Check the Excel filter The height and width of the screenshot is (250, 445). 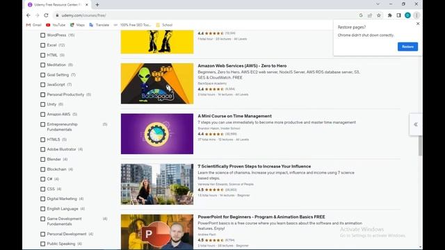(x=43, y=45)
